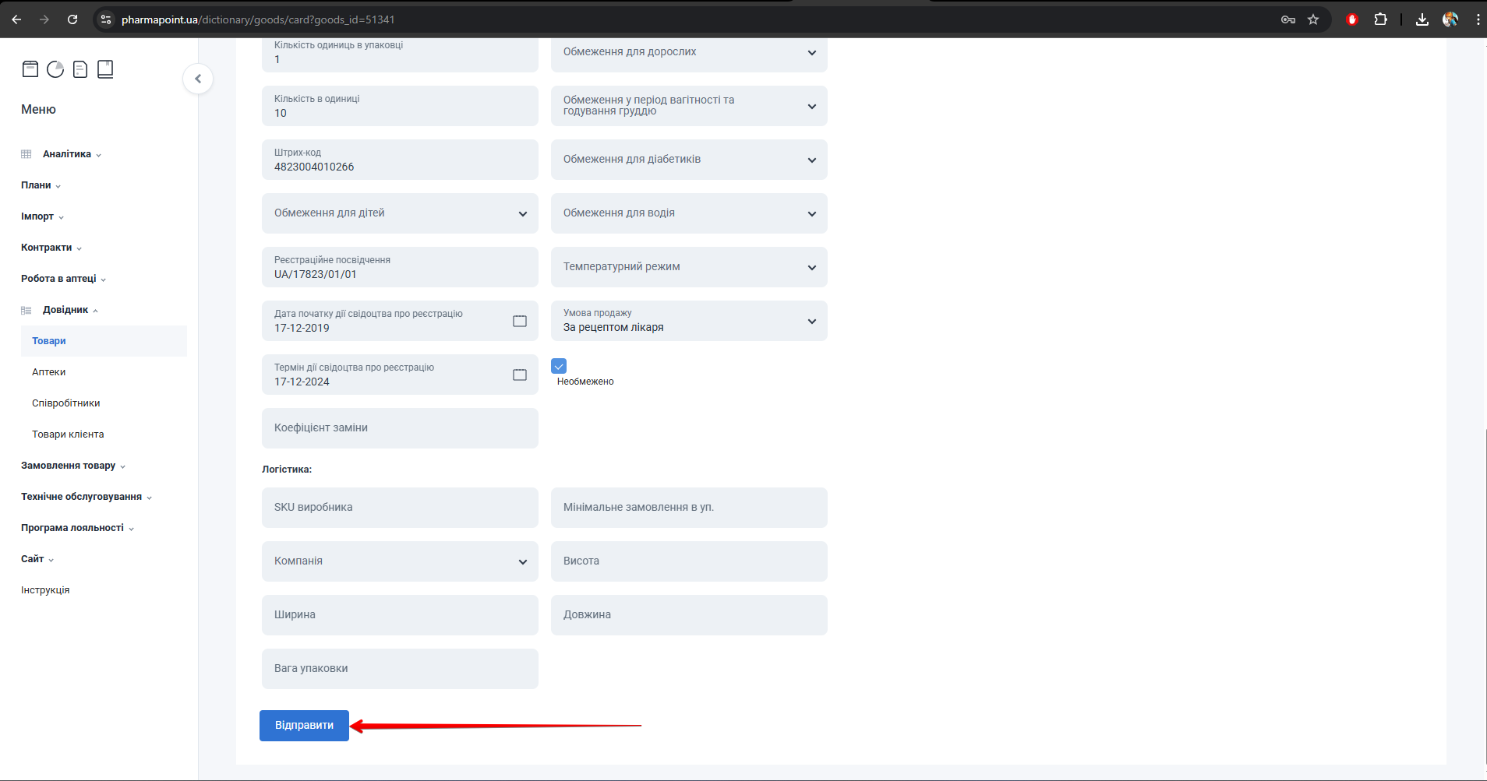Screen dimensions: 1487x781
Task: Expand the Аналітика menu section
Action: point(67,154)
